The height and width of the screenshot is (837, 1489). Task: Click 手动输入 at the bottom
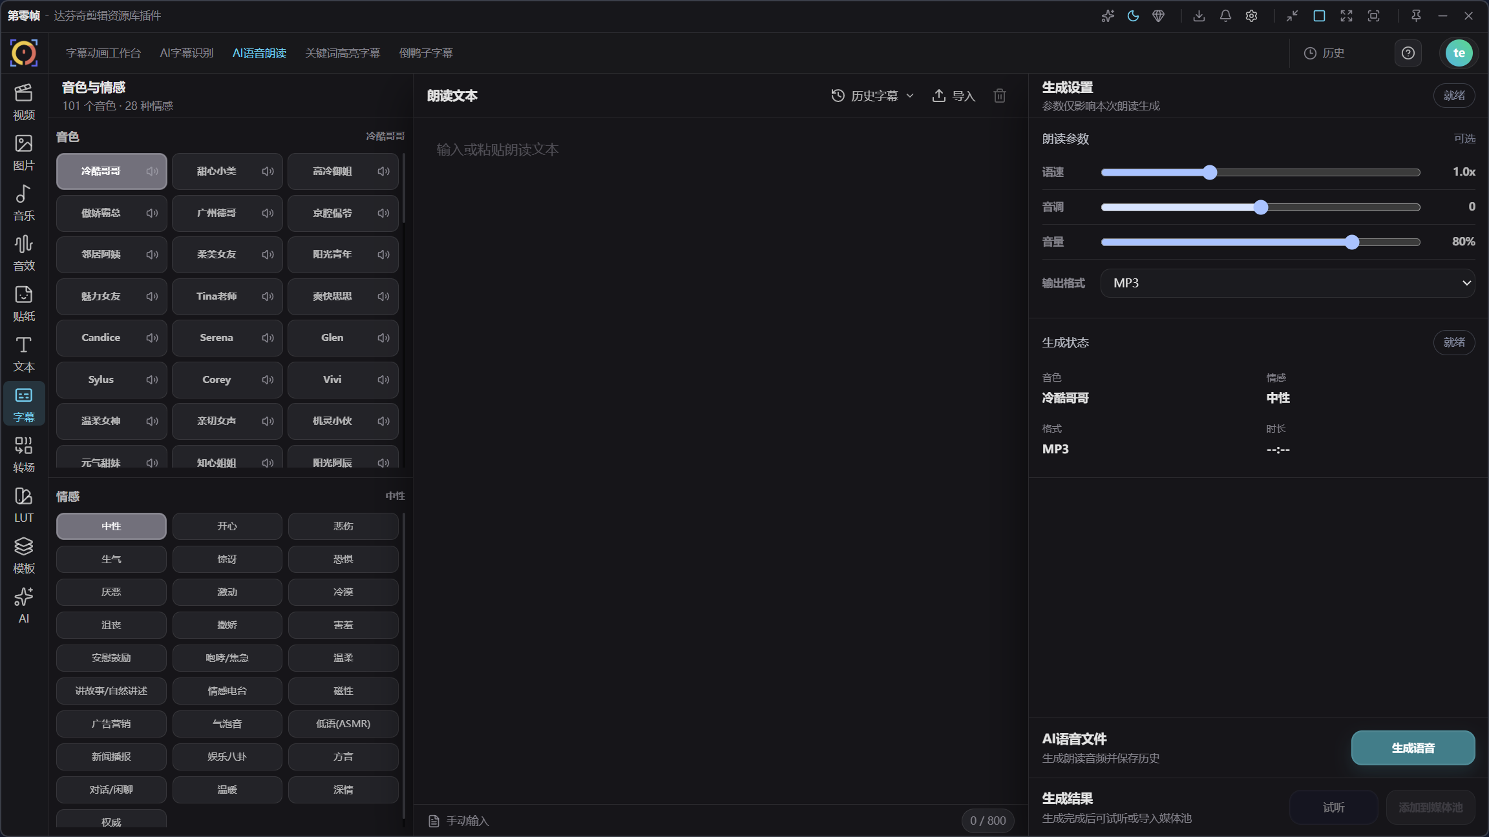click(x=459, y=821)
